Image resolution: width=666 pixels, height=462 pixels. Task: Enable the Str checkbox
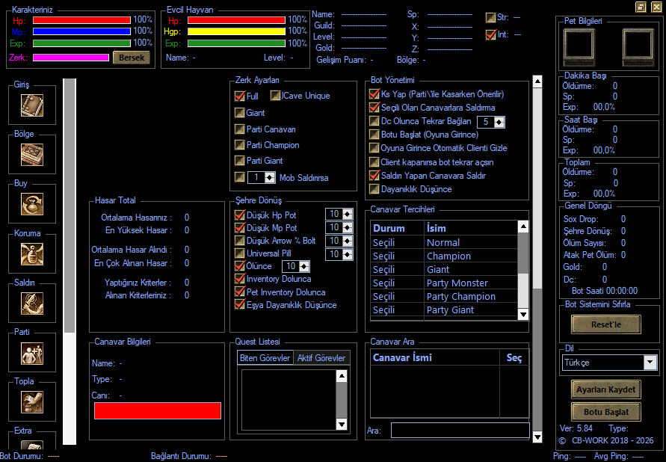tap(490, 17)
